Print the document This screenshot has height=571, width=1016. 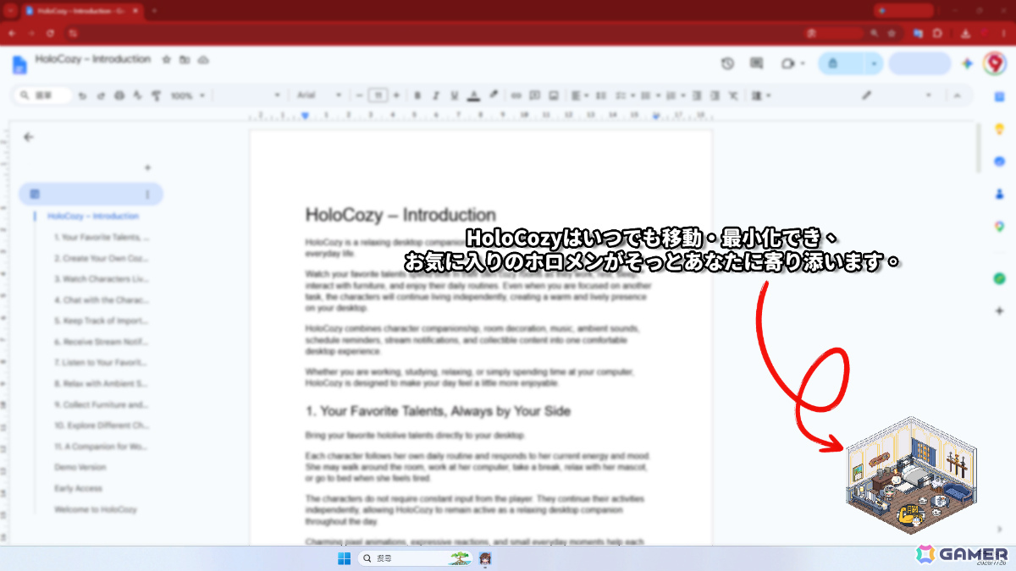click(119, 96)
